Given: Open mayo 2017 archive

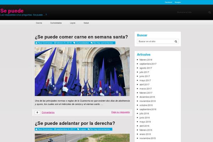Looking at the screenshot, I should pos(145,81).
